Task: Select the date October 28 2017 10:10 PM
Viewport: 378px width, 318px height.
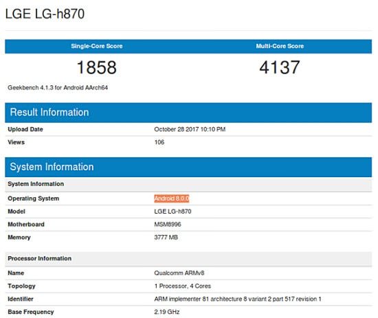Action: [190, 129]
